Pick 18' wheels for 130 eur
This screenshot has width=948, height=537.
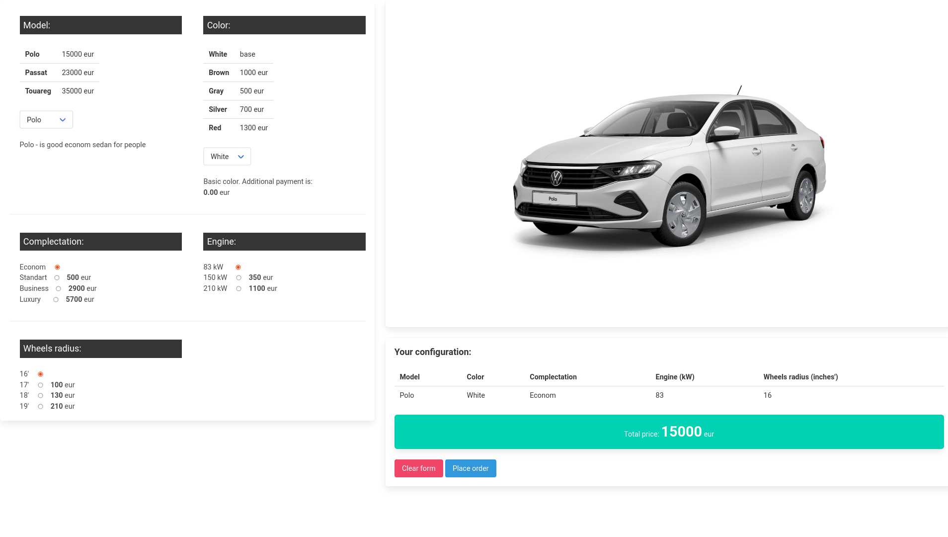[41, 396]
